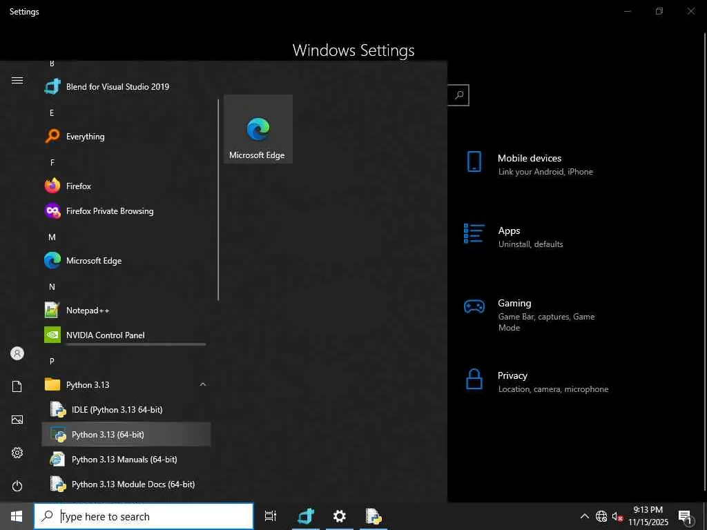Open Python 3.13 Manuals (64-bit)
The height and width of the screenshot is (530, 707).
coord(126,459)
